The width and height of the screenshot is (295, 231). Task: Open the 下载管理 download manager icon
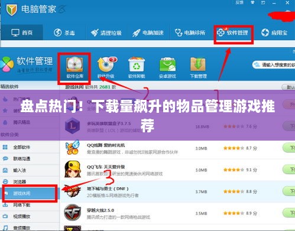click(x=198, y=67)
